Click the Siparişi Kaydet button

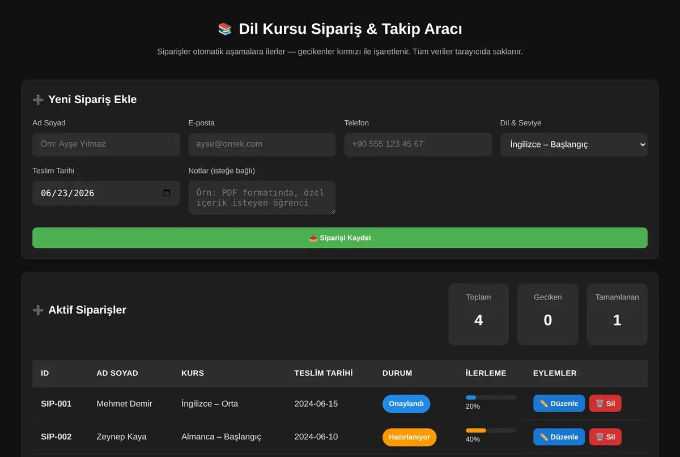click(x=340, y=238)
